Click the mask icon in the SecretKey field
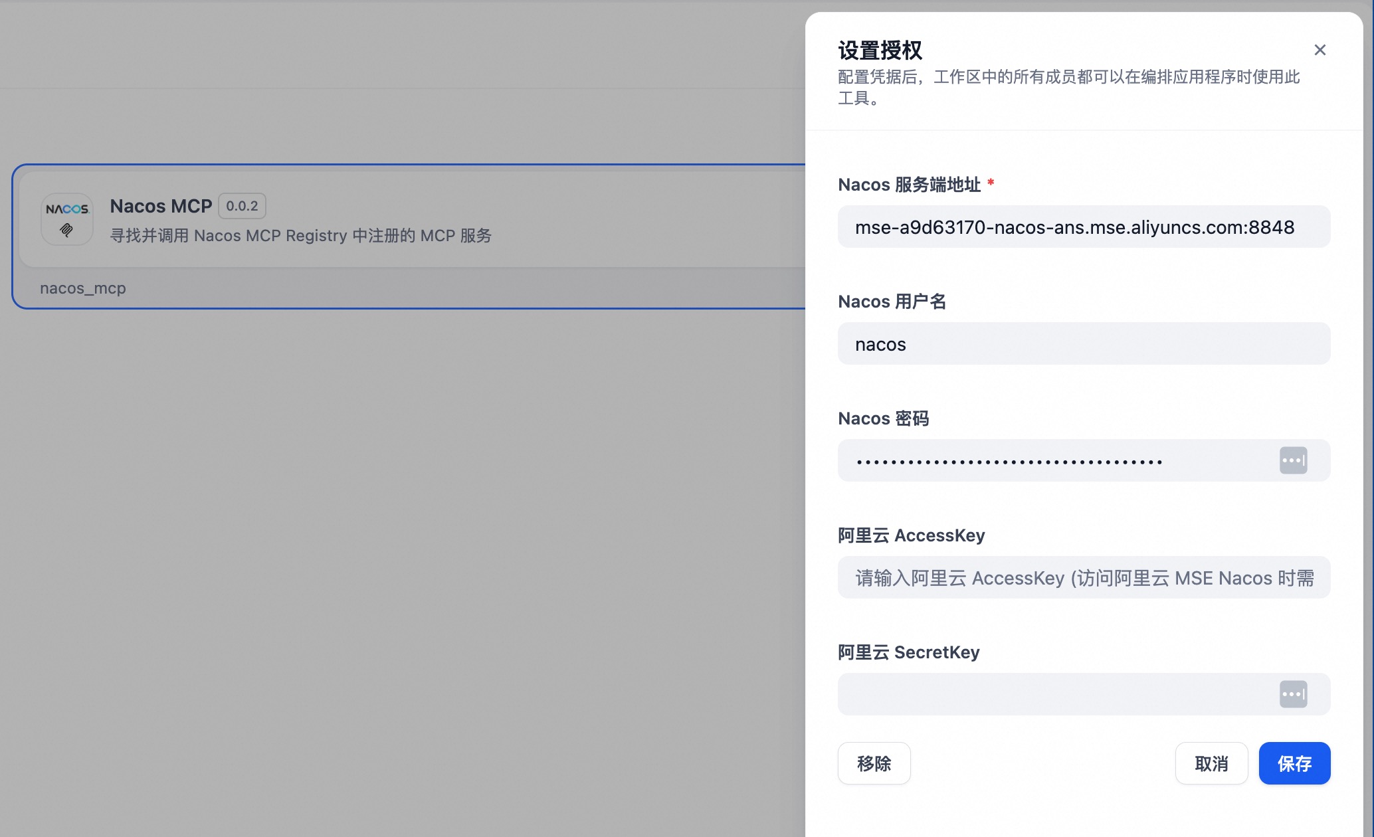Image resolution: width=1374 pixels, height=837 pixels. tap(1293, 694)
